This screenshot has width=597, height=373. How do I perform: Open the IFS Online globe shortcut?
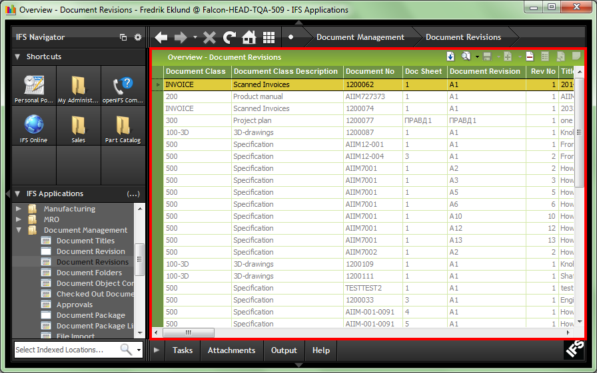tap(34, 125)
